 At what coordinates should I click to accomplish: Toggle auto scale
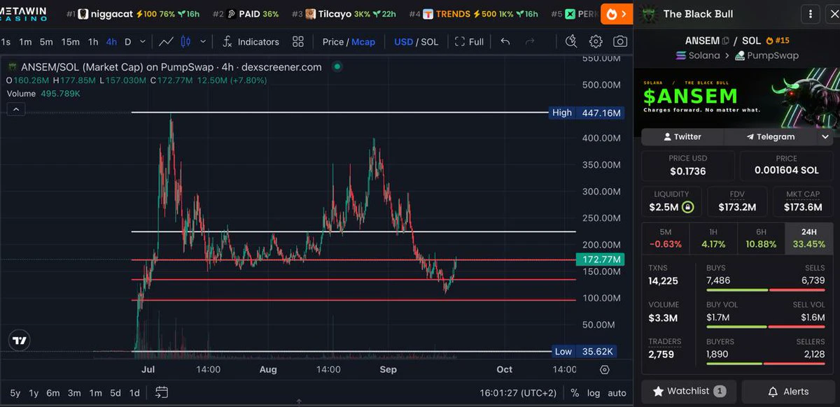click(617, 392)
